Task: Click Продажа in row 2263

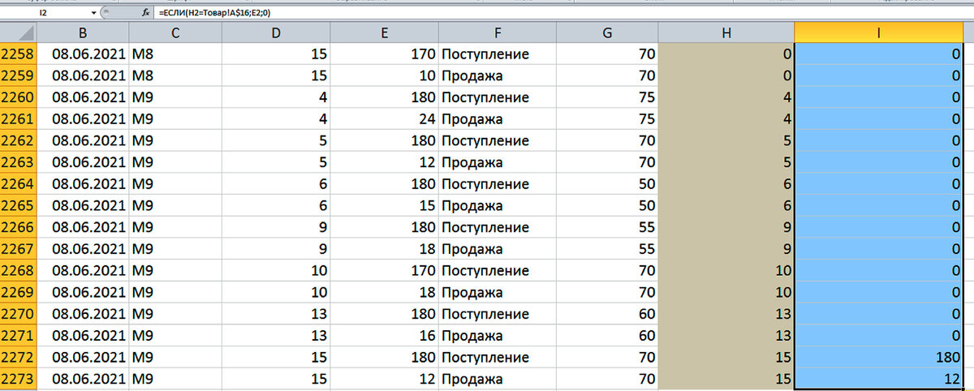Action: click(x=472, y=162)
